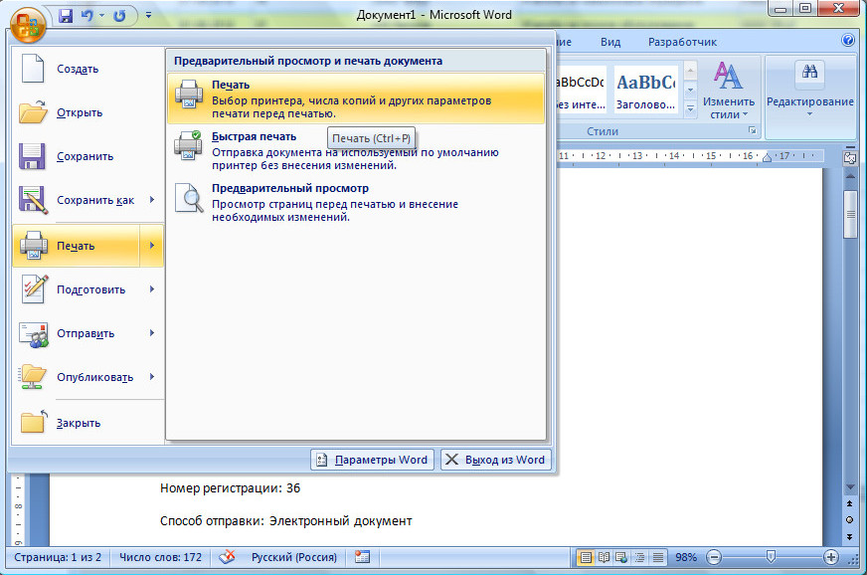Click the Redo arrow in quick access toolbar
The height and width of the screenshot is (575, 867).
click(119, 16)
